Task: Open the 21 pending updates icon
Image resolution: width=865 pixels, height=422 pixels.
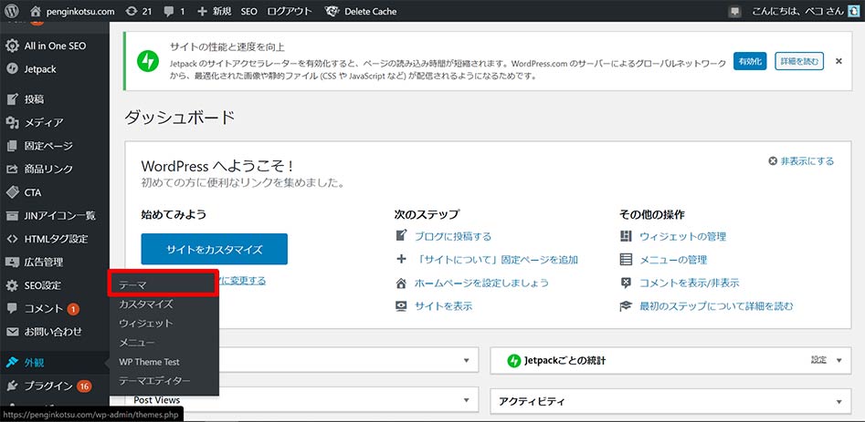Action: click(x=138, y=11)
